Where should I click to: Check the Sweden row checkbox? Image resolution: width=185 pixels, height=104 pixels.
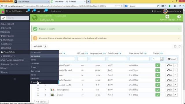(x=38, y=94)
